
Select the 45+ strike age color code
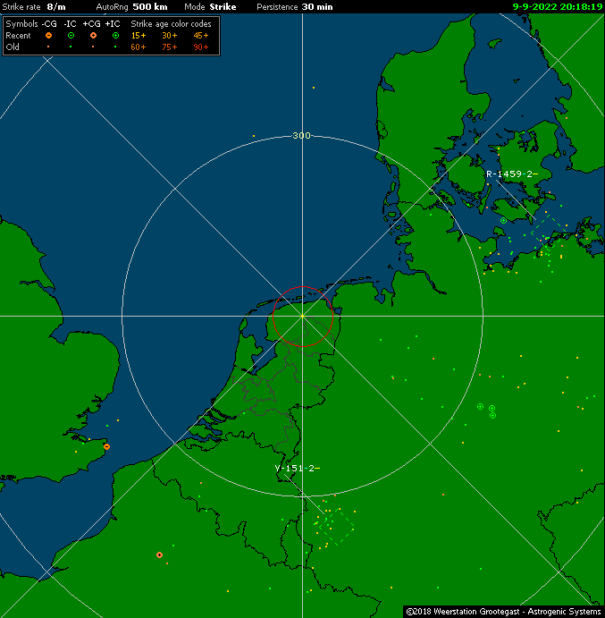[201, 35]
